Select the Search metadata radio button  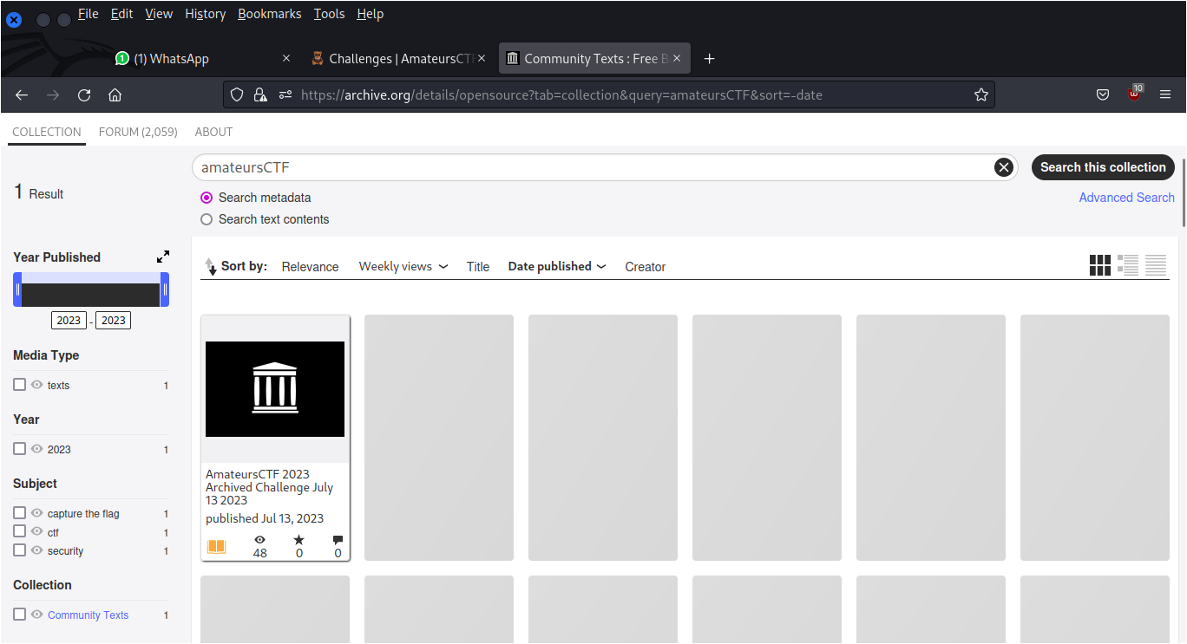click(207, 198)
